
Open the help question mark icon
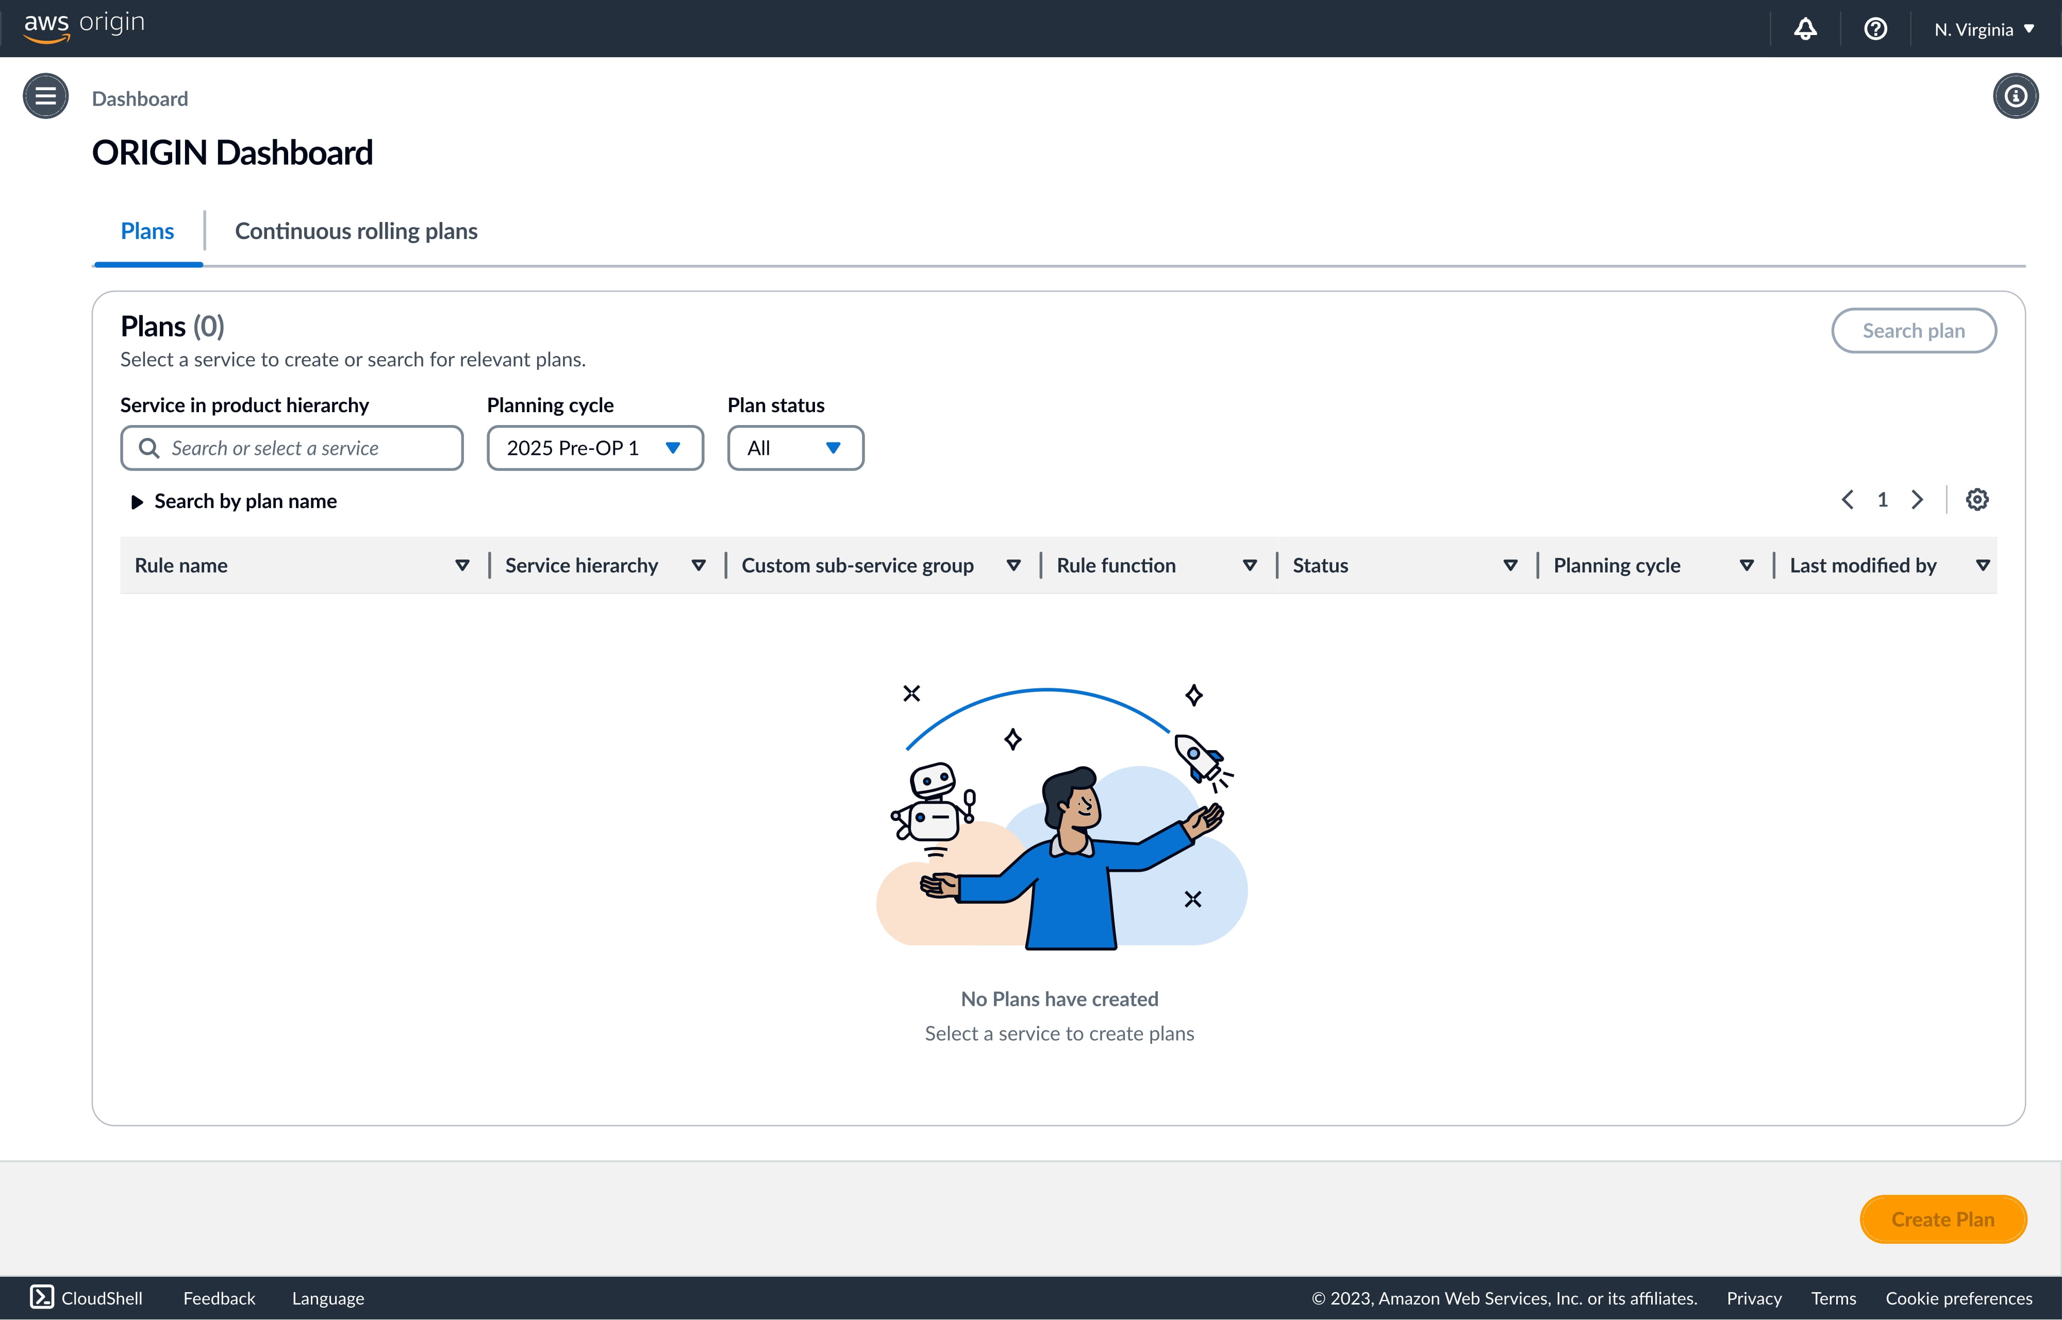point(1875,29)
